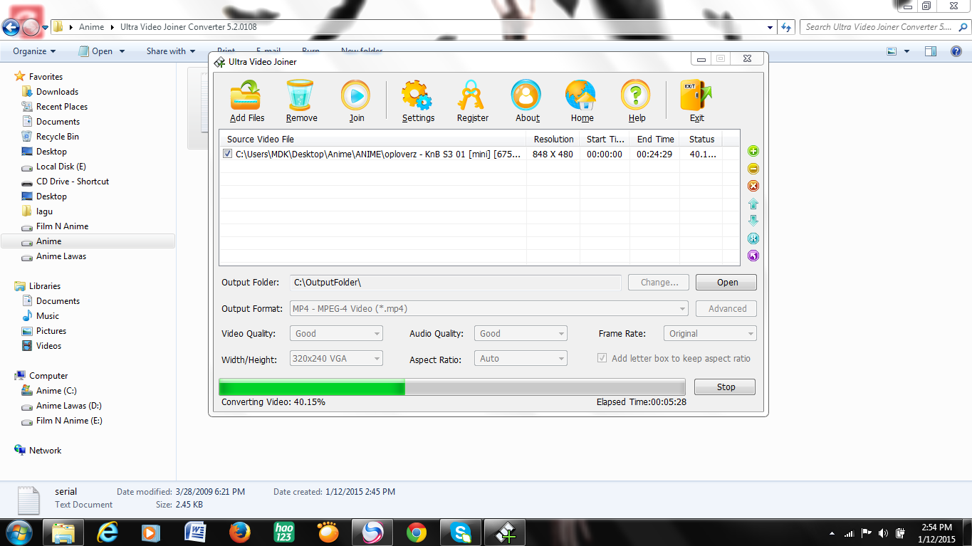This screenshot has width=972, height=546.
Task: Click the Status column header
Action: (x=701, y=140)
